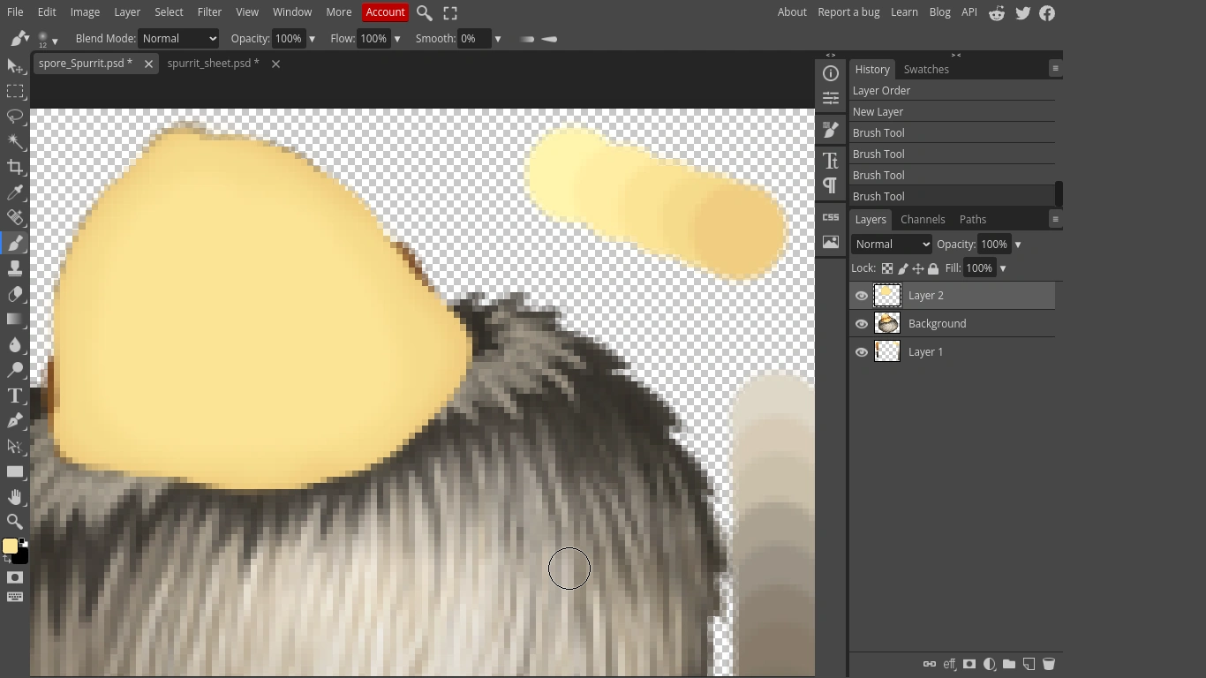The image size is (1206, 678).
Task: Open the adjustment layer icon
Action: point(990,664)
